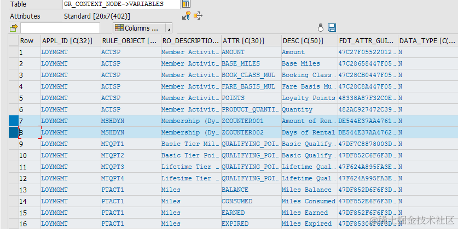This screenshot has height=229, width=458.
Task: Select row 7 using its row selector
Action: pos(14,121)
